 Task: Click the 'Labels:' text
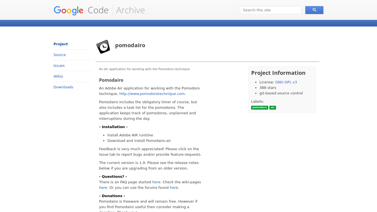pyautogui.click(x=257, y=102)
